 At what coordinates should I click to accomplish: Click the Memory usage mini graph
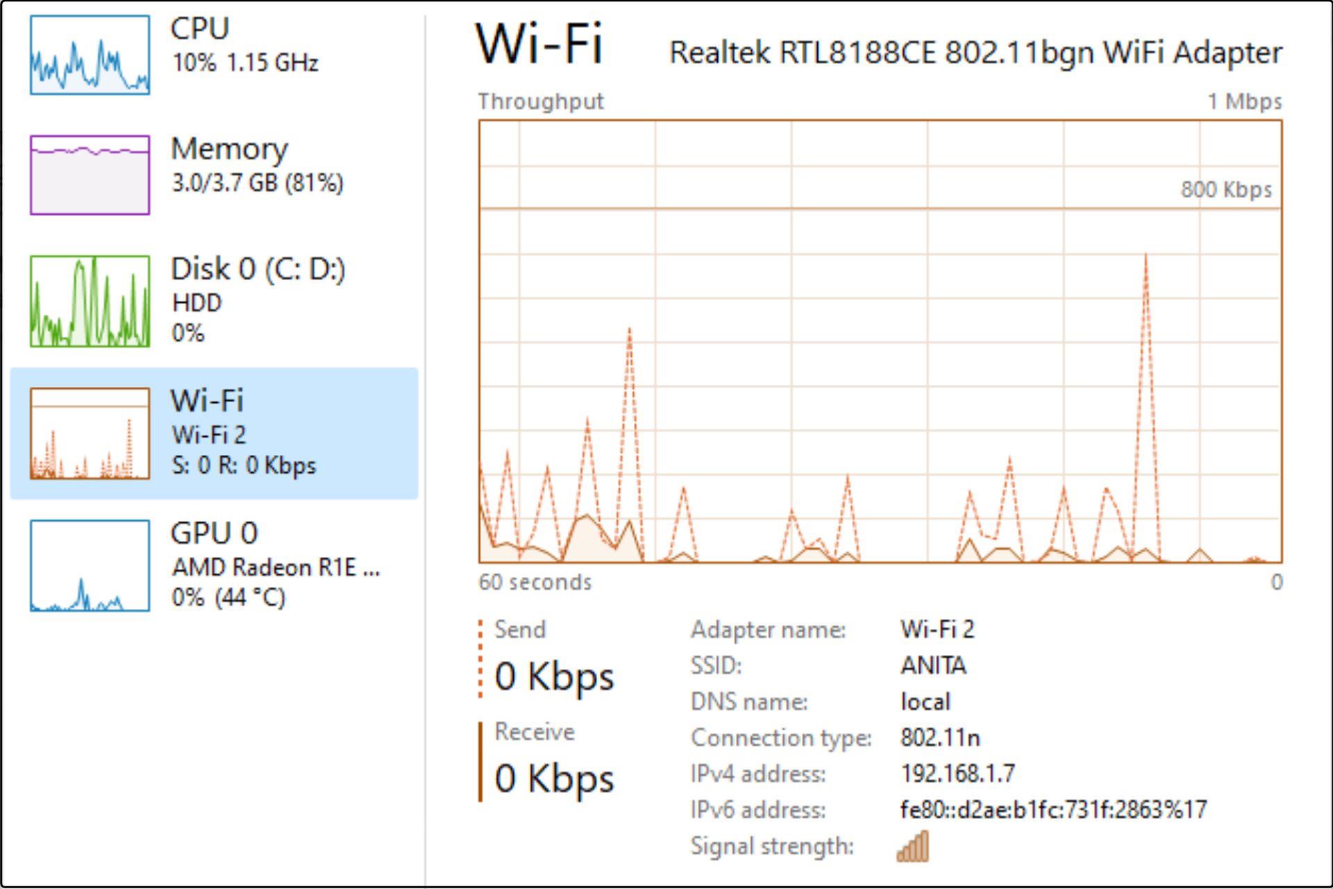click(x=90, y=175)
